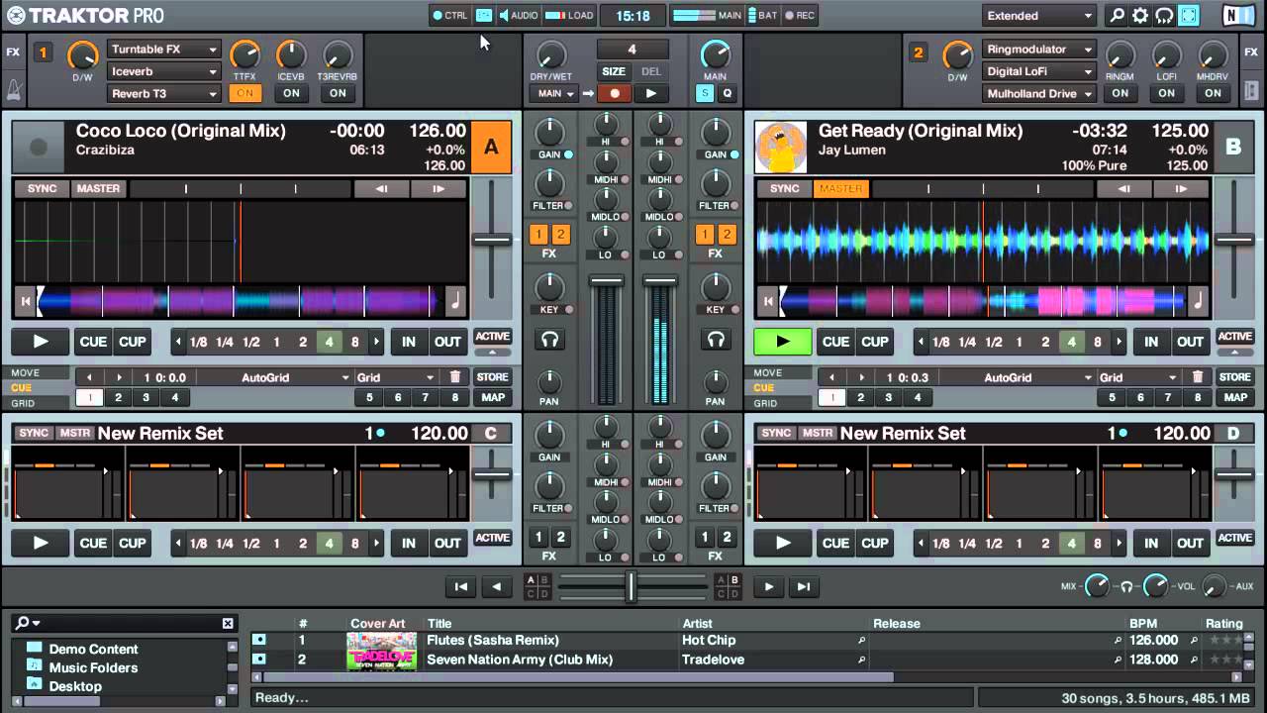Open preferences gear icon
The image size is (1267, 713).
pos(1140,15)
